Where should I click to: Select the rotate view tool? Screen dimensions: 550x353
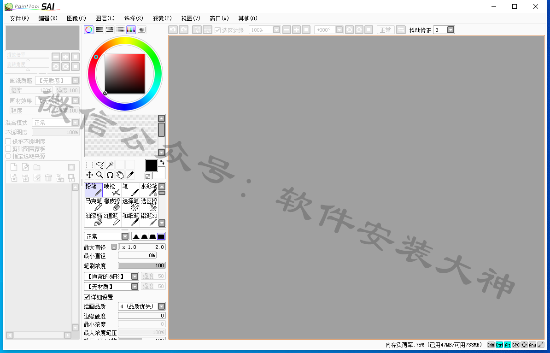pos(110,175)
